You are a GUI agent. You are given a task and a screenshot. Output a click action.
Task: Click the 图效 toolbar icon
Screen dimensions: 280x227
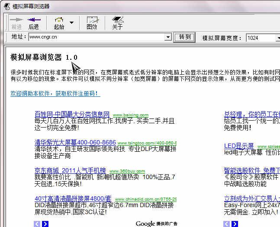coord(92,20)
